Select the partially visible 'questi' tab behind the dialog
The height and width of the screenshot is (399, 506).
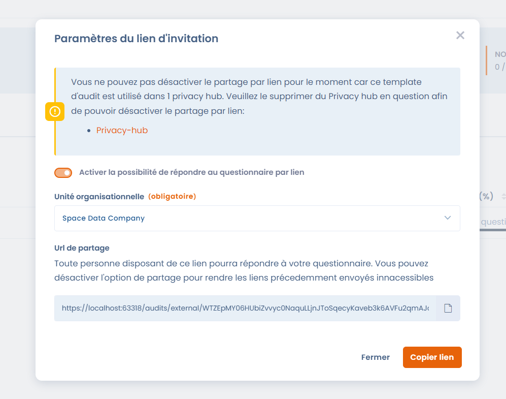tap(493, 222)
